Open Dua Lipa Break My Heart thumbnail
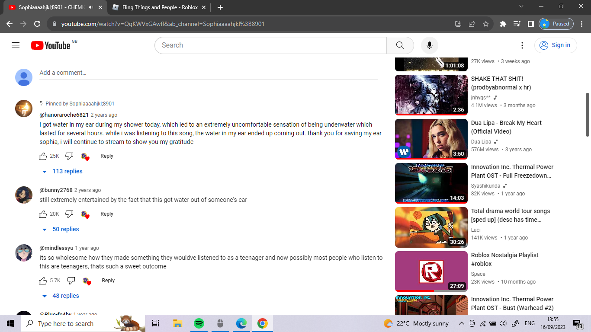 (431, 139)
